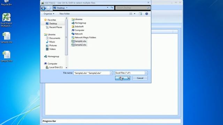Close the Add File(s) dialog
The height and width of the screenshot is (125, 223).
[148, 2]
